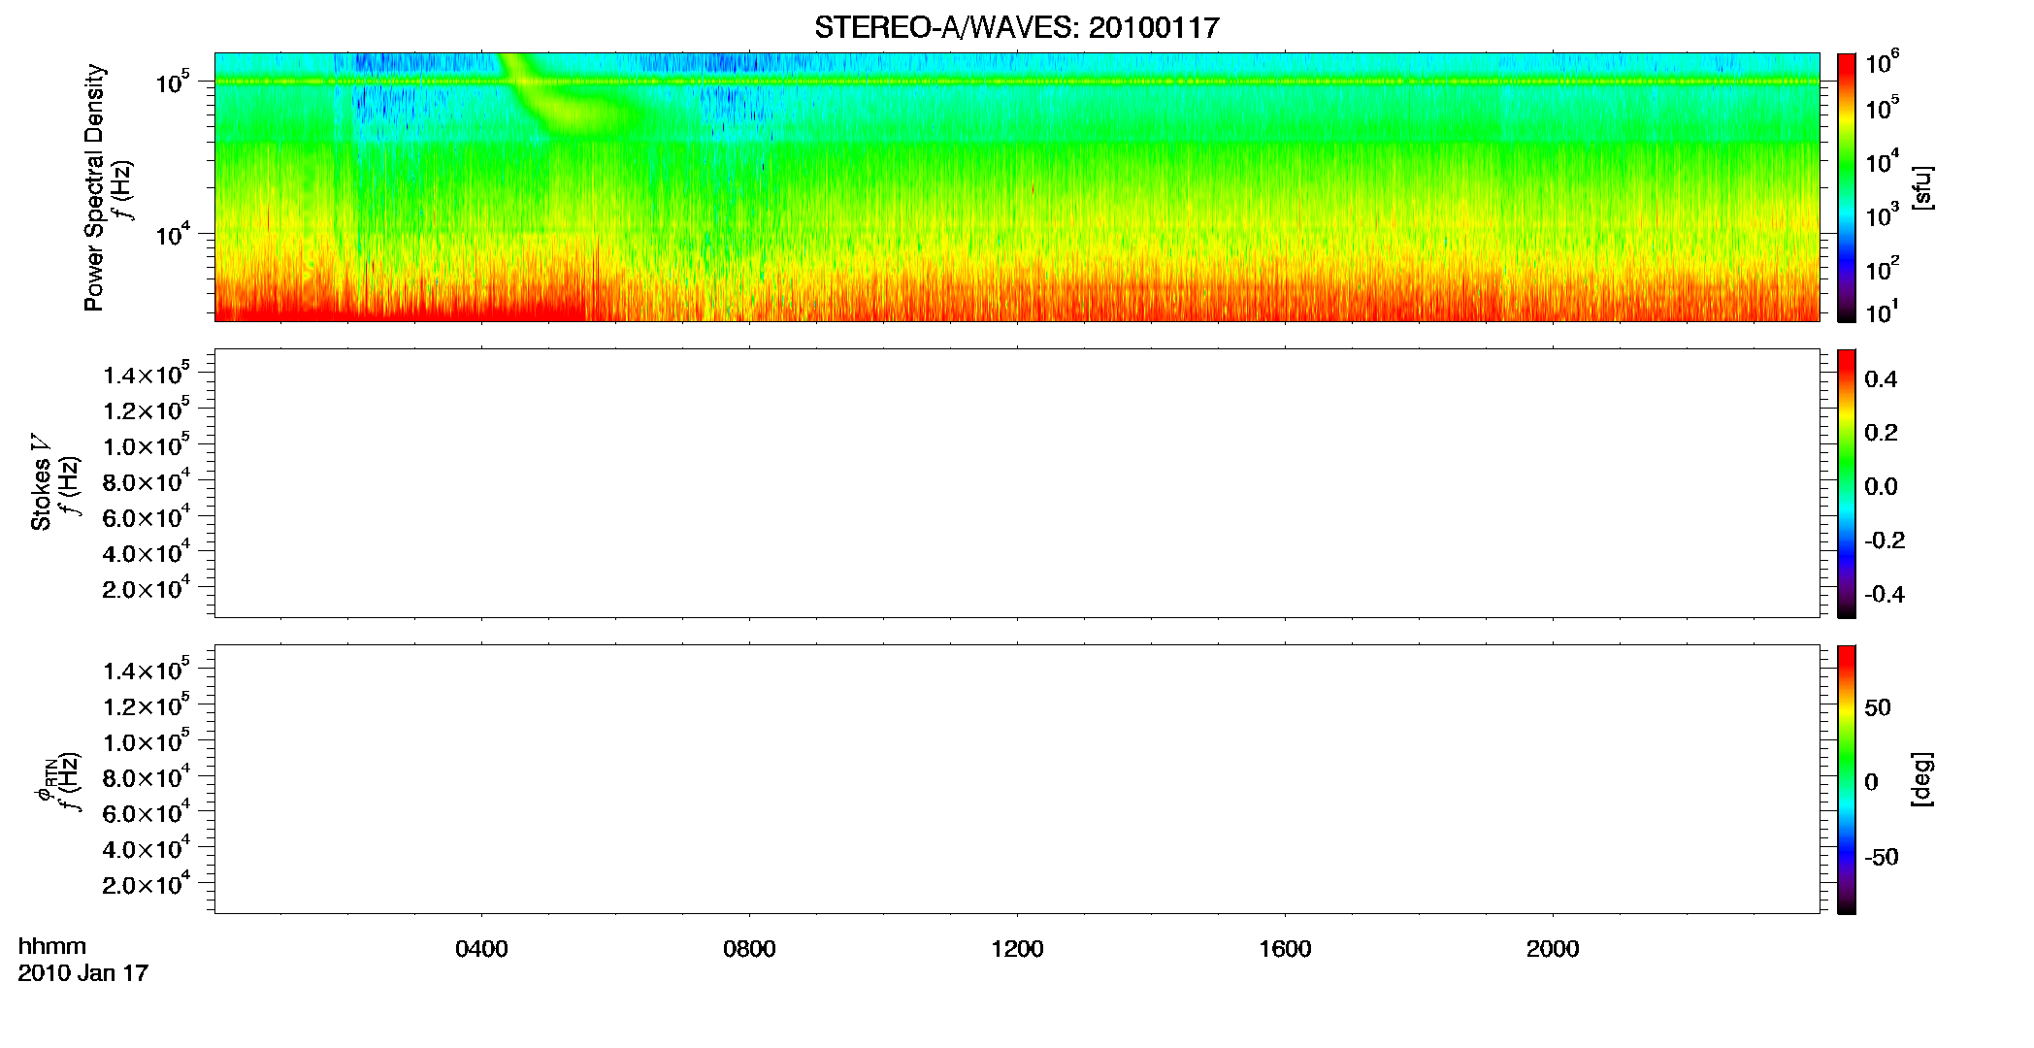This screenshot has height=1048, width=2034.
Task: Click the 2000 time tick label
Action: tap(1553, 949)
